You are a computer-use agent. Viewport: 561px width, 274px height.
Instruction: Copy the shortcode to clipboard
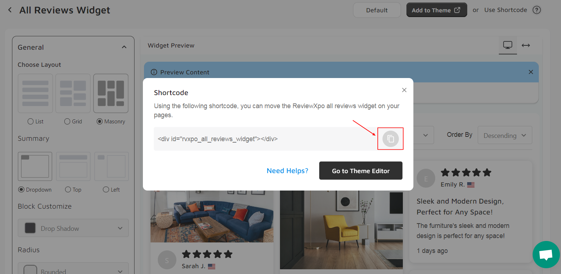[390, 139]
